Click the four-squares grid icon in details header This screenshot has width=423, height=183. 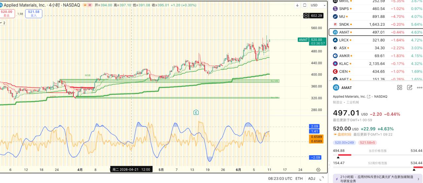pyautogui.click(x=400, y=88)
